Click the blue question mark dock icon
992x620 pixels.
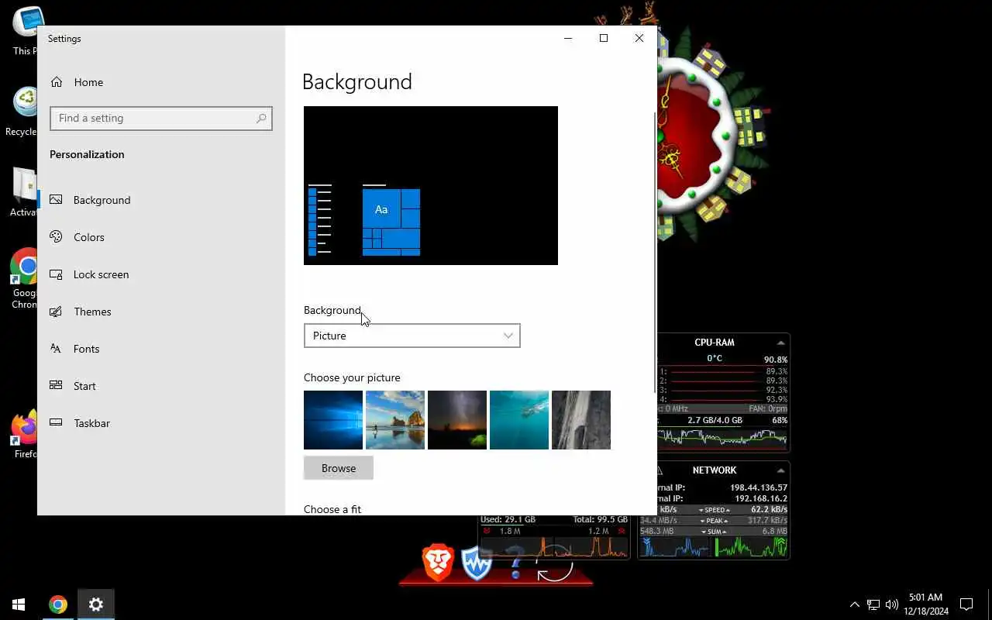(515, 563)
